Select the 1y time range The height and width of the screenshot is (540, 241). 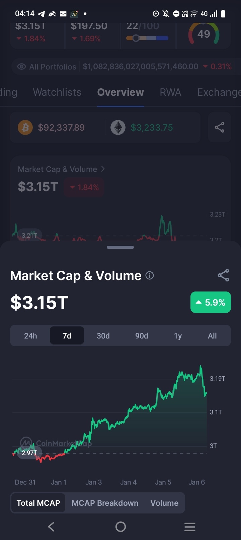pos(178,336)
